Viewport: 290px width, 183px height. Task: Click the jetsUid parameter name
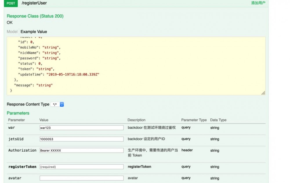16,139
